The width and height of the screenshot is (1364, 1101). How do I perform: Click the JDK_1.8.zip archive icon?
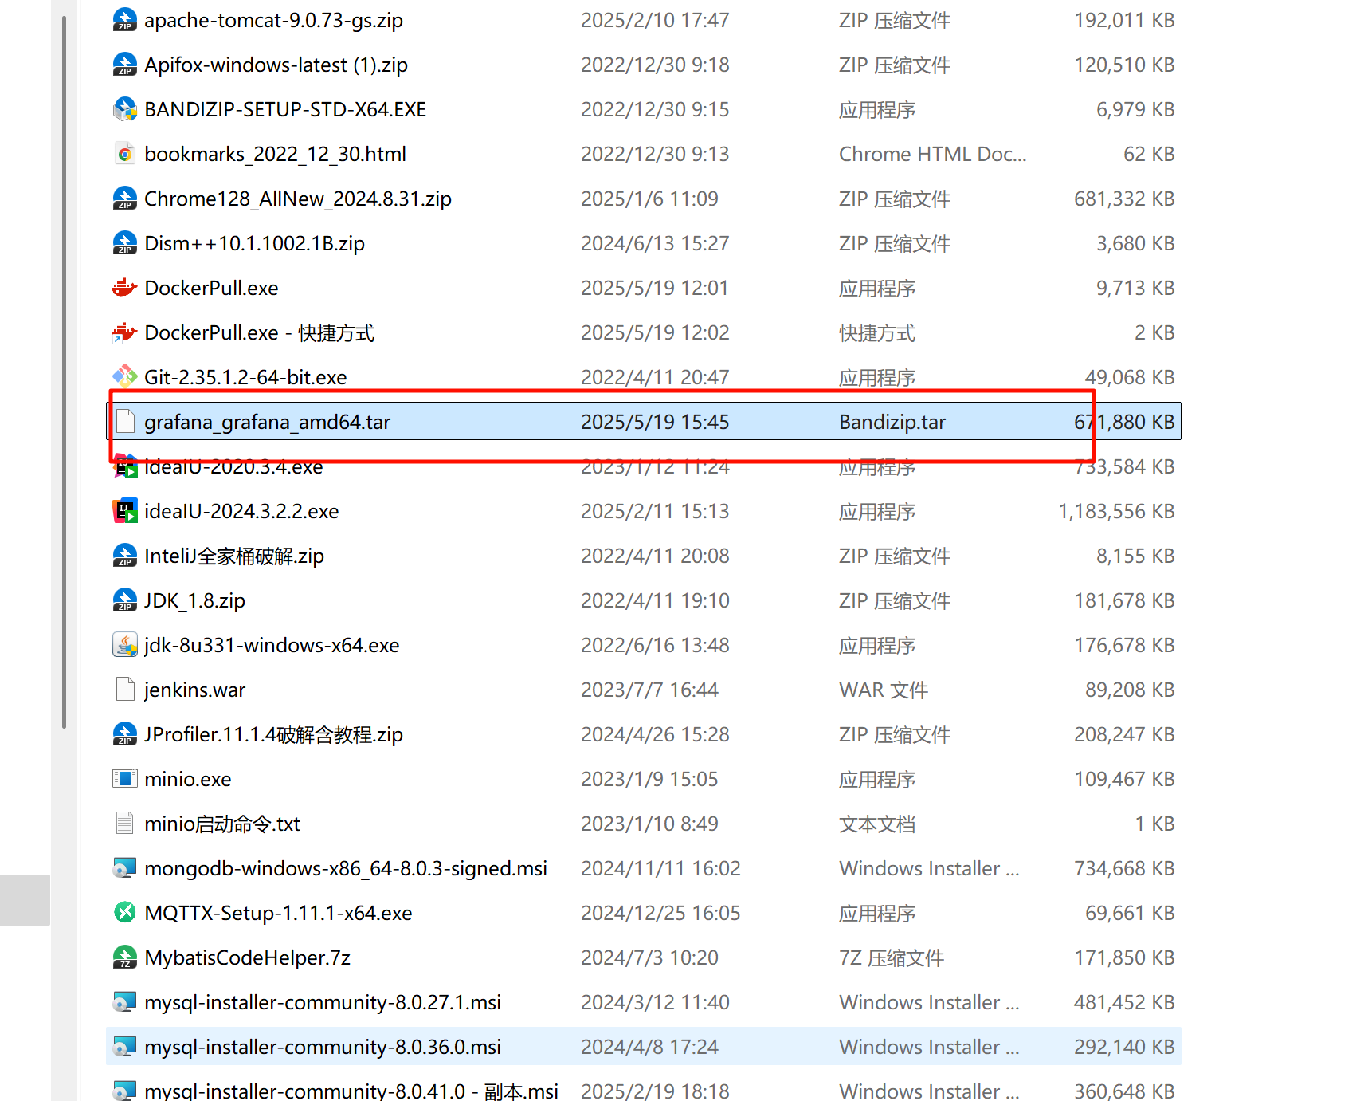125,600
